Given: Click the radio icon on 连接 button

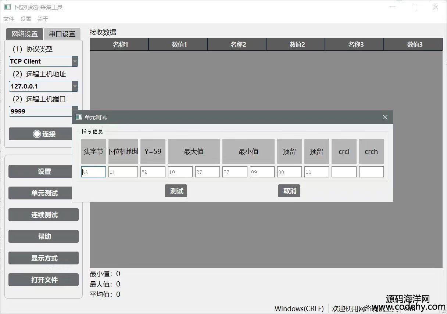Looking at the screenshot, I should tap(37, 134).
